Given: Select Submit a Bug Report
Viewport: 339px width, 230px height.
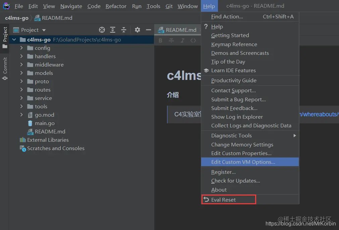Looking at the screenshot, I should pos(250,99).
